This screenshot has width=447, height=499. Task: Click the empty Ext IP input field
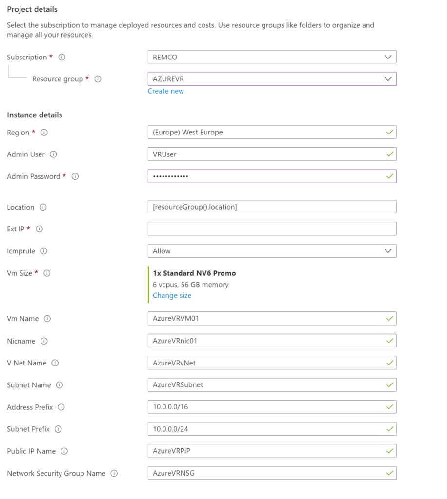pos(272,229)
